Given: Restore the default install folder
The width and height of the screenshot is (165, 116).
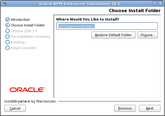Looking at the screenshot, I should pos(113,35).
